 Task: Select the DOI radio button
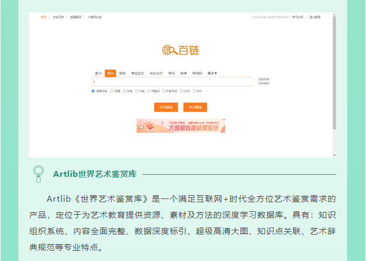click(194, 91)
